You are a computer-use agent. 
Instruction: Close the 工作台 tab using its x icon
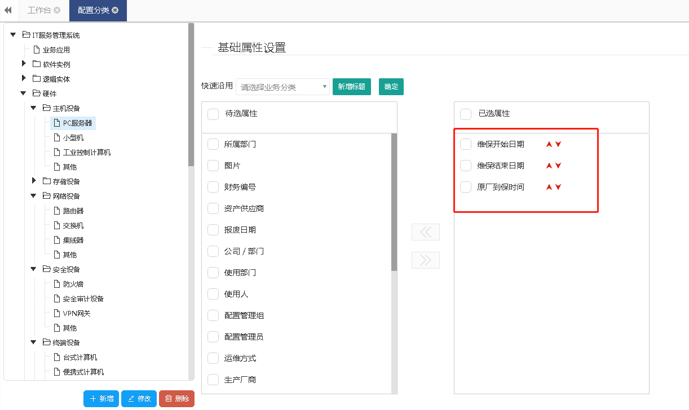pyautogui.click(x=57, y=10)
